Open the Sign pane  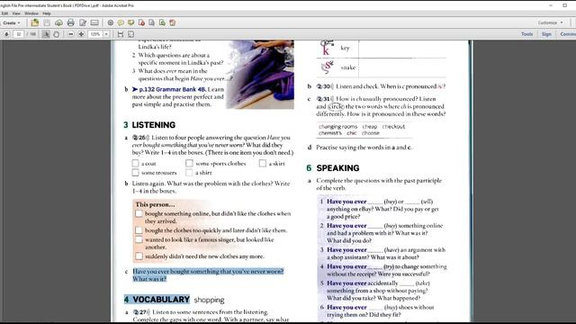point(546,34)
